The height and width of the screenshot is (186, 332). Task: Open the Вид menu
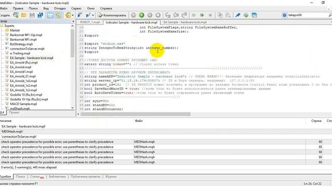[46, 8]
